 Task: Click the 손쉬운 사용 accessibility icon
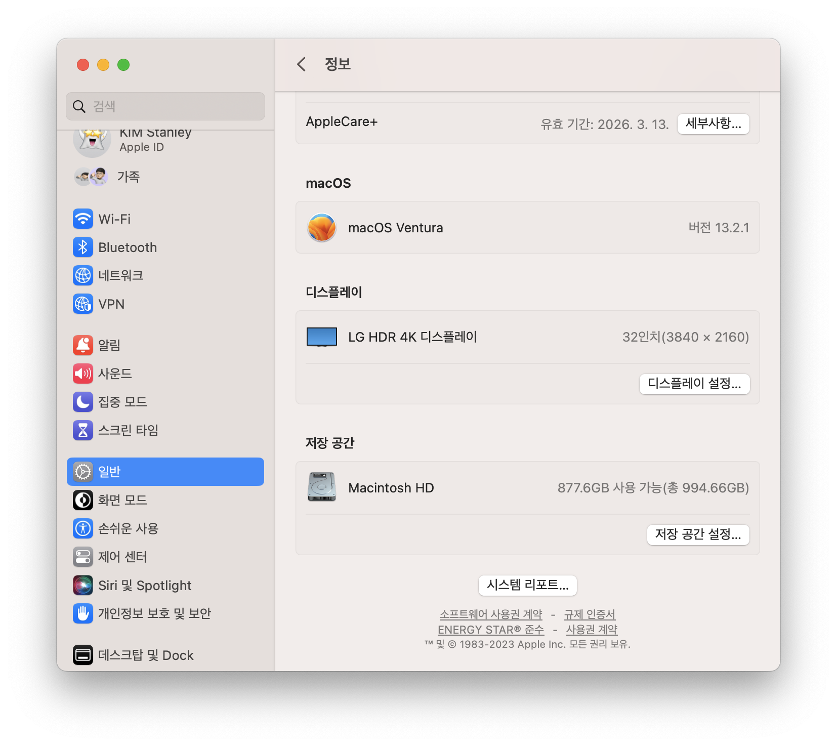(x=83, y=528)
